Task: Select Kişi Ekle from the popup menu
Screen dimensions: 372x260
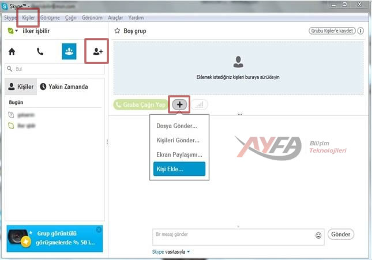Action: pyautogui.click(x=178, y=169)
